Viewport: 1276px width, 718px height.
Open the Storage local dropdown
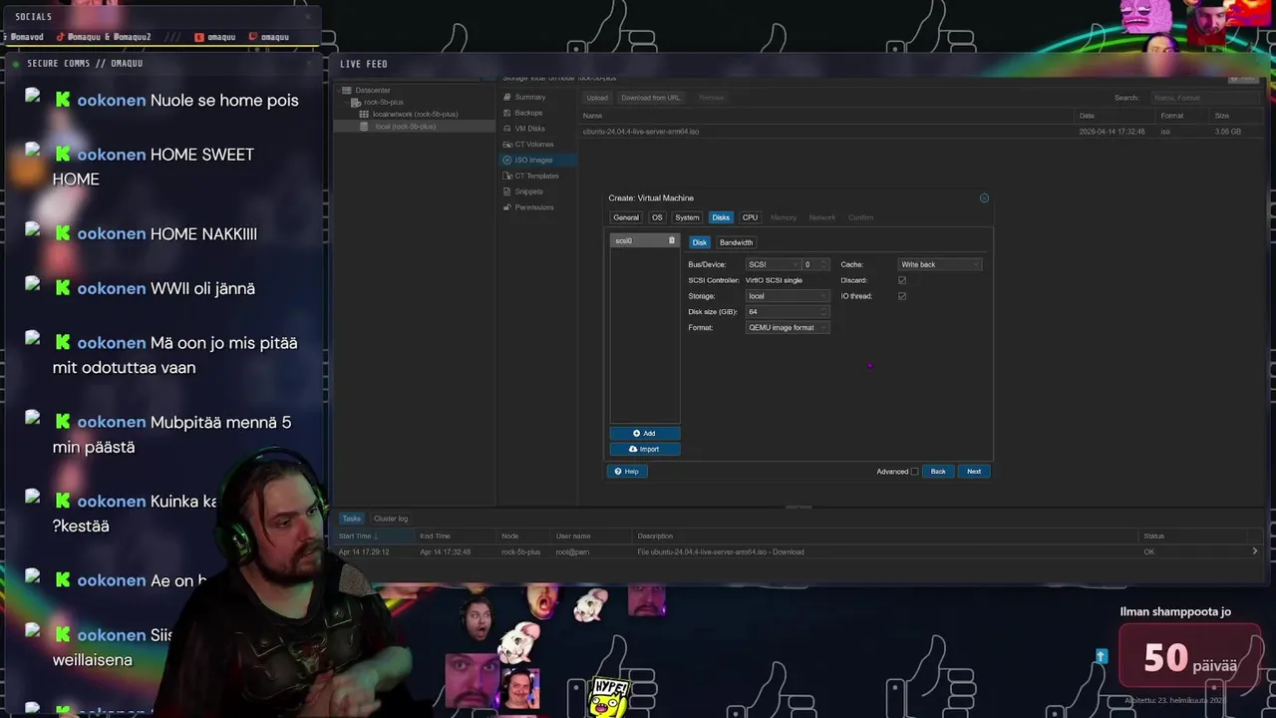pyautogui.click(x=788, y=296)
